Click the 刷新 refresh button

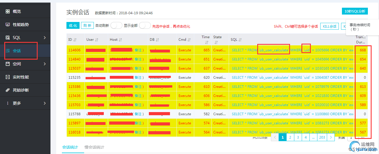(x=88, y=25)
